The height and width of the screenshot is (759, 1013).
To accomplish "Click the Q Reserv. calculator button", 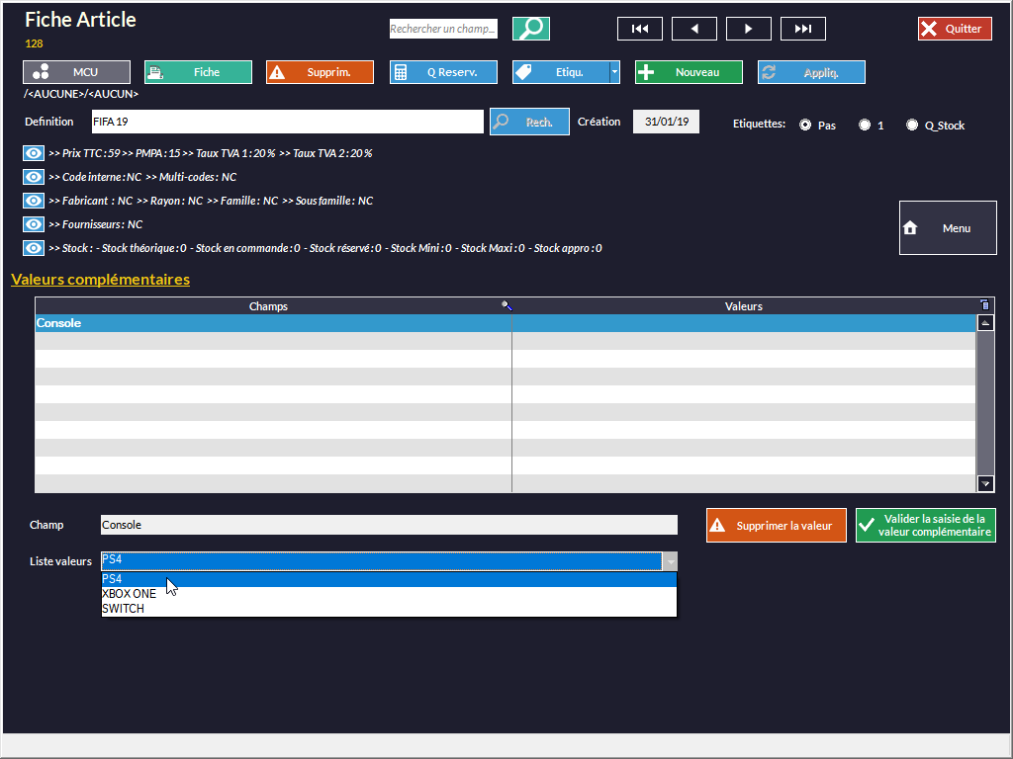I will point(443,72).
